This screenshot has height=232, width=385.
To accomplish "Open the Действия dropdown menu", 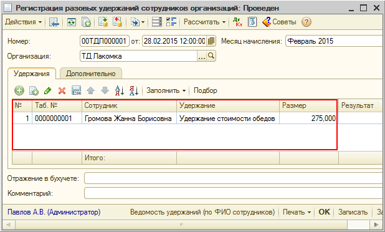I will click(23, 22).
